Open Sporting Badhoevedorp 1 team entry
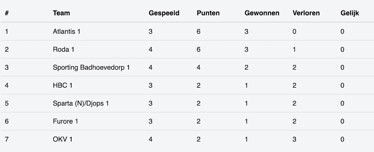The width and height of the screenshot is (374, 152). [91, 68]
